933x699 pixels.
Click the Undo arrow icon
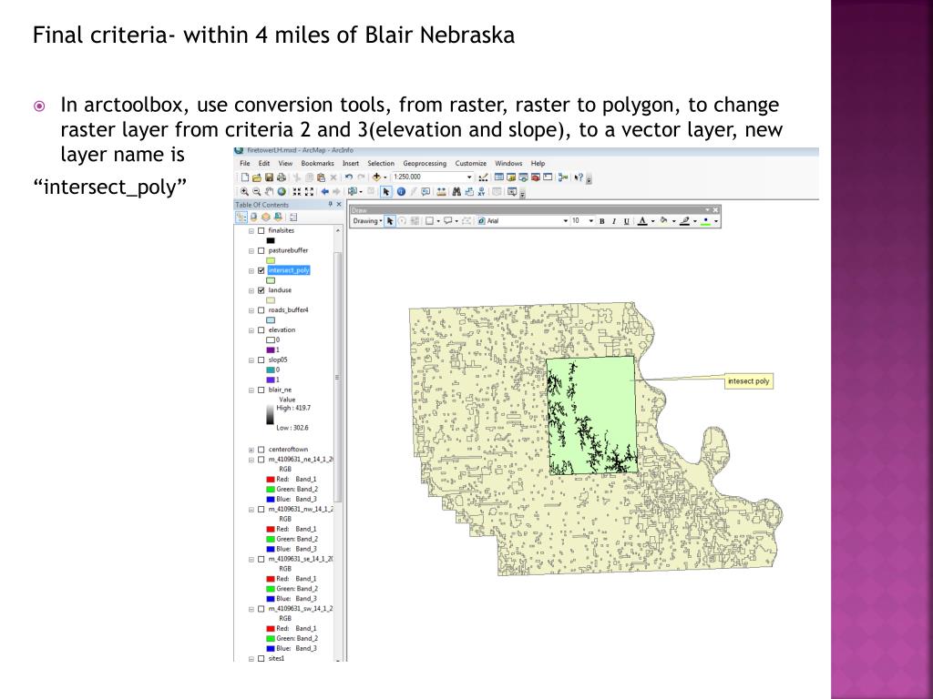[349, 177]
